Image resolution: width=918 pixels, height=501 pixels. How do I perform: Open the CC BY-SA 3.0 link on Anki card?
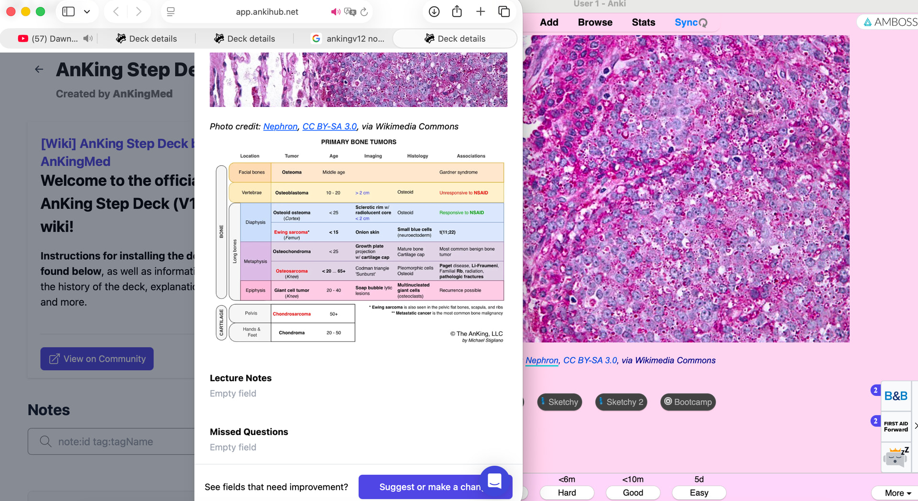590,361
